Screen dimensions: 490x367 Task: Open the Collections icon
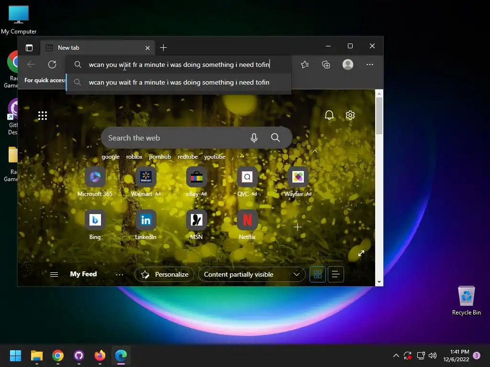[x=326, y=65]
